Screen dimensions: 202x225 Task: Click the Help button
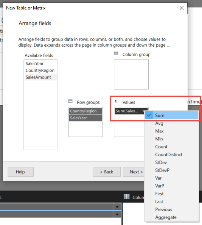(x=20, y=172)
